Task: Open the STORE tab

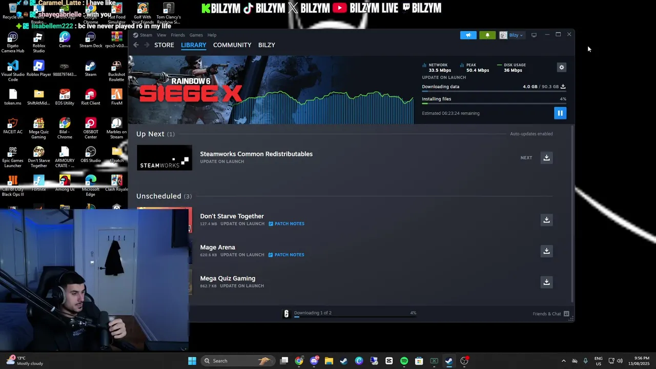Action: 164,45
